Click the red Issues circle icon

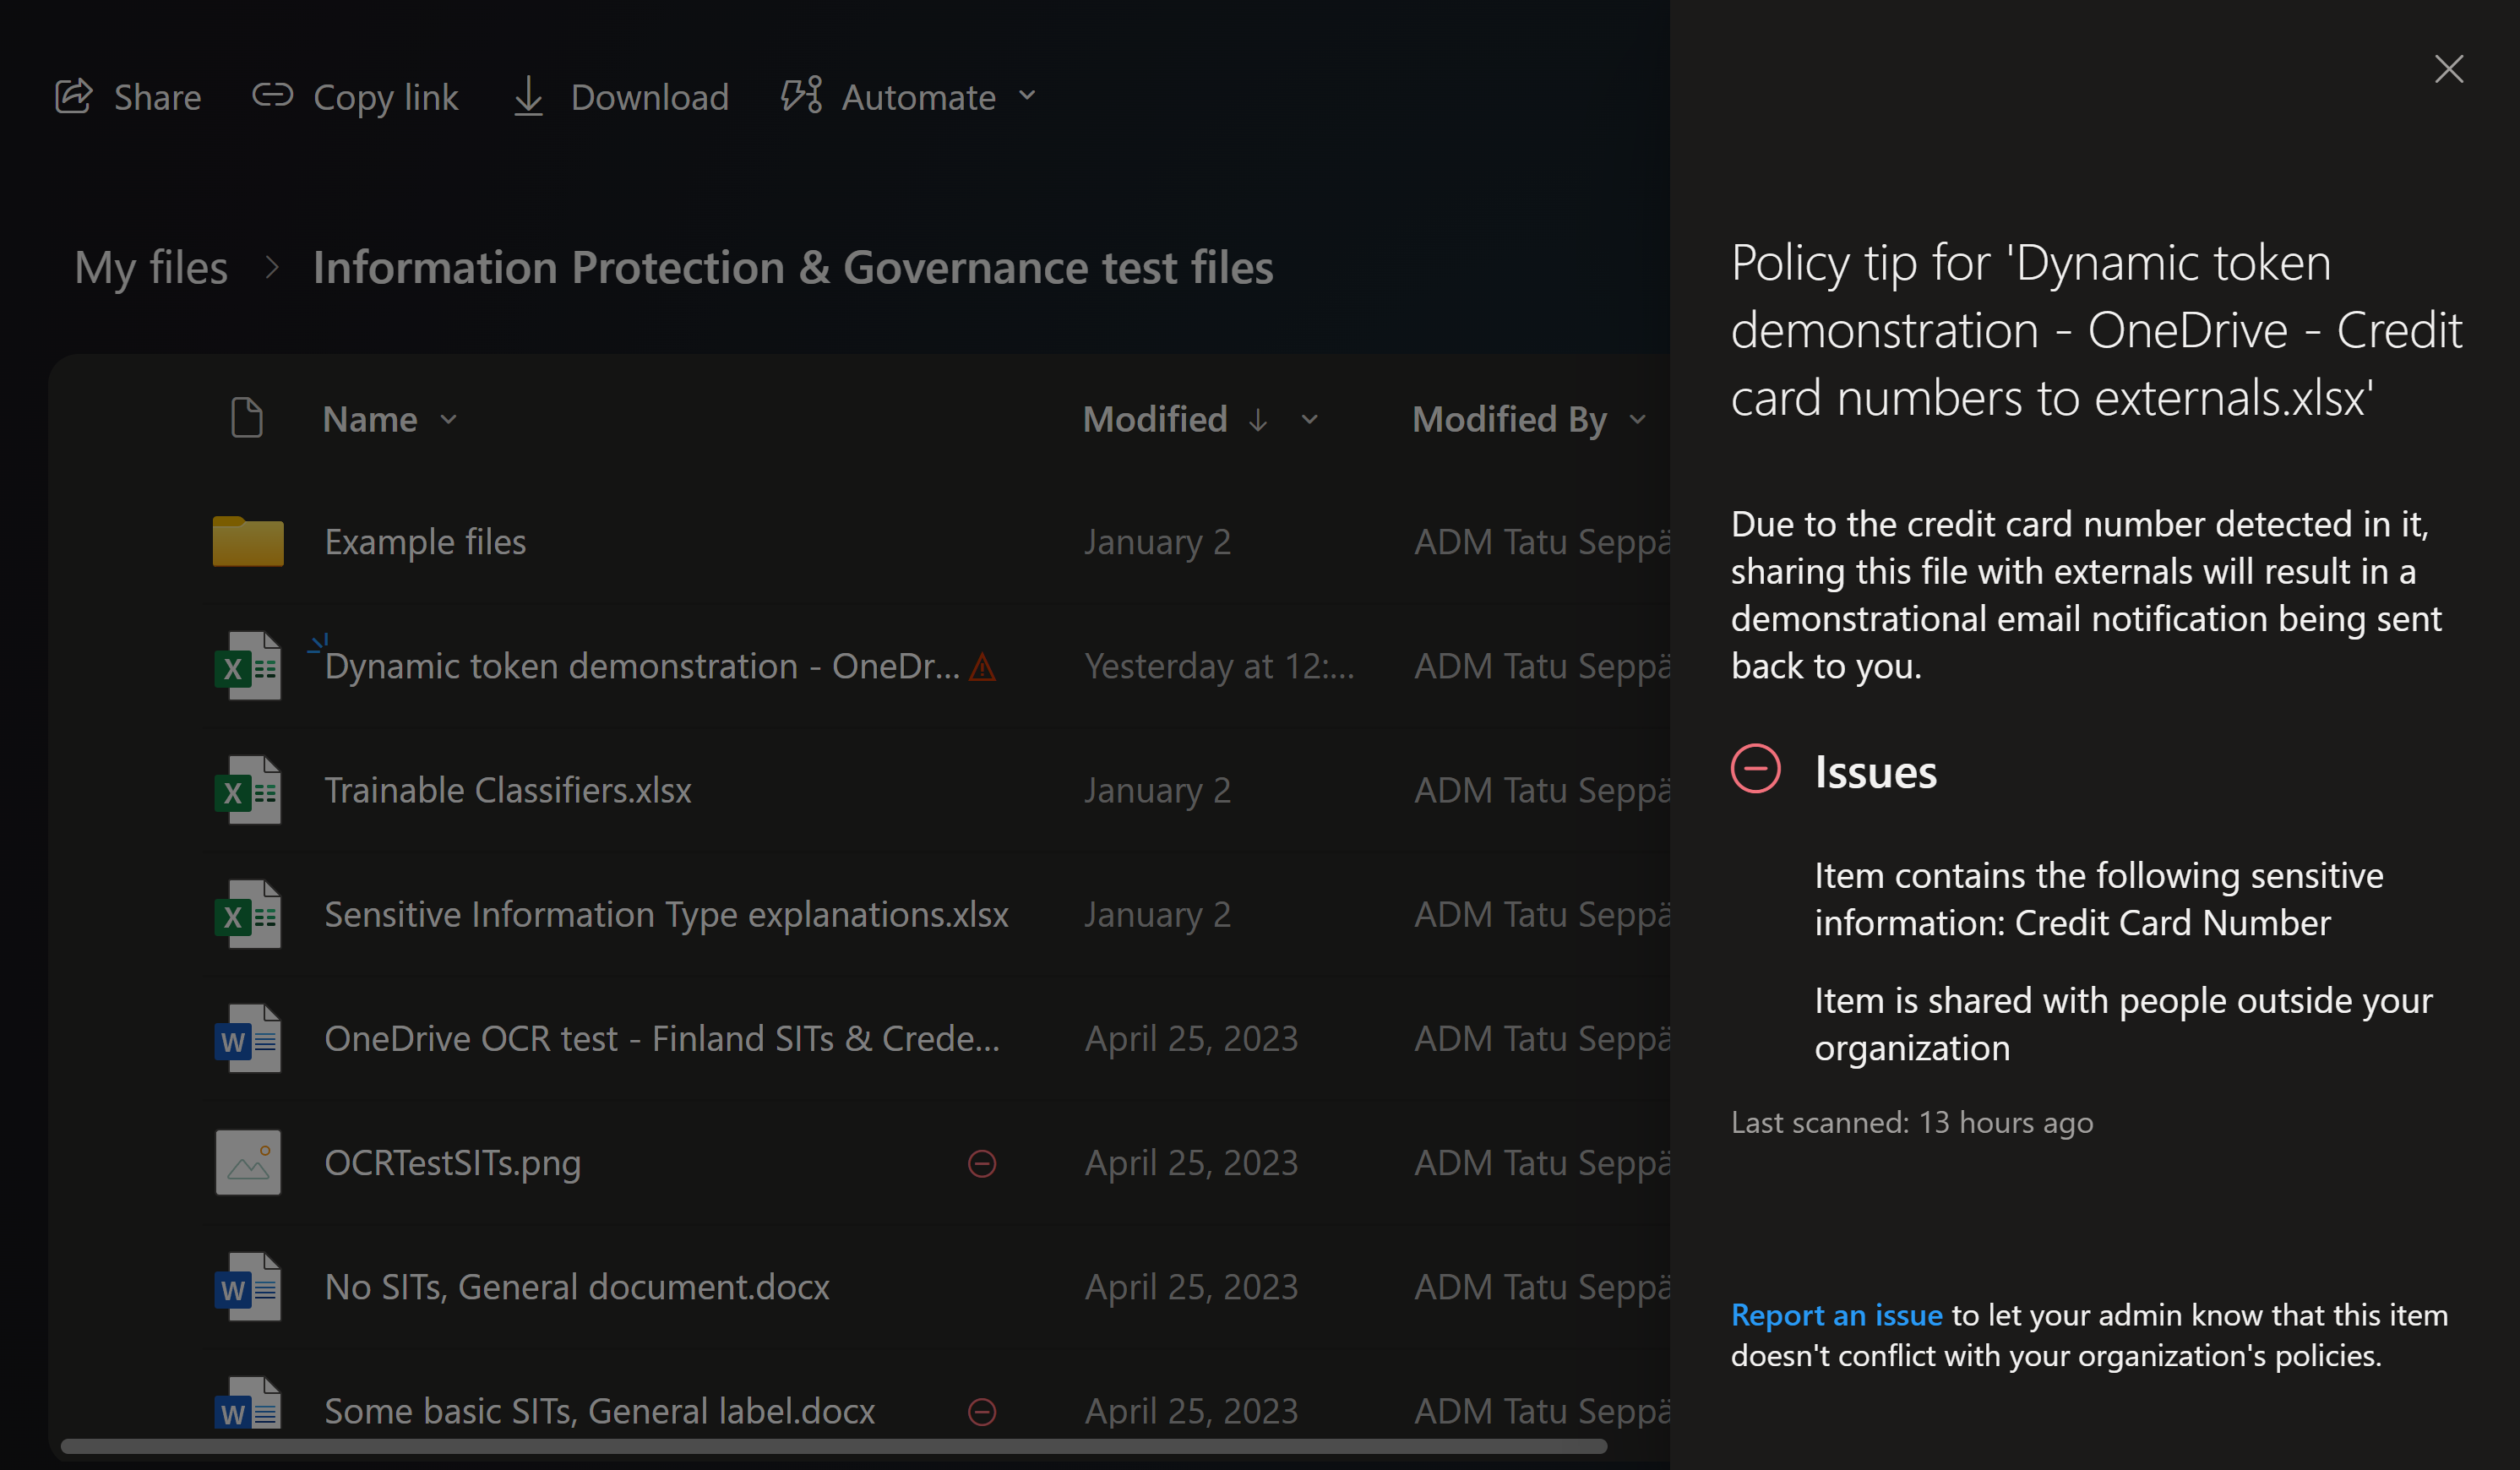click(1755, 770)
